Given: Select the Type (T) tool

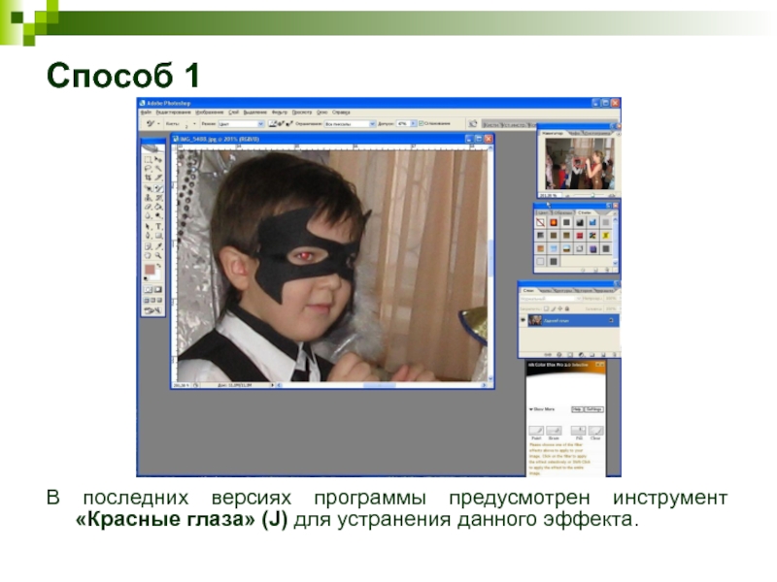Looking at the screenshot, I should [158, 227].
